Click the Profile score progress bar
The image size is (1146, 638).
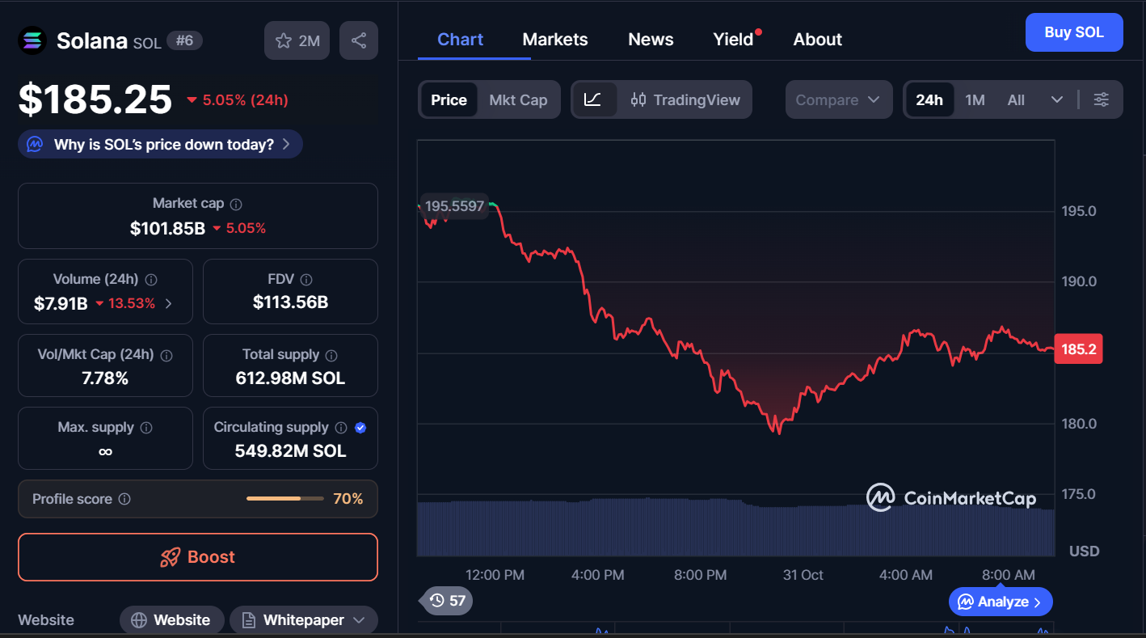[284, 499]
